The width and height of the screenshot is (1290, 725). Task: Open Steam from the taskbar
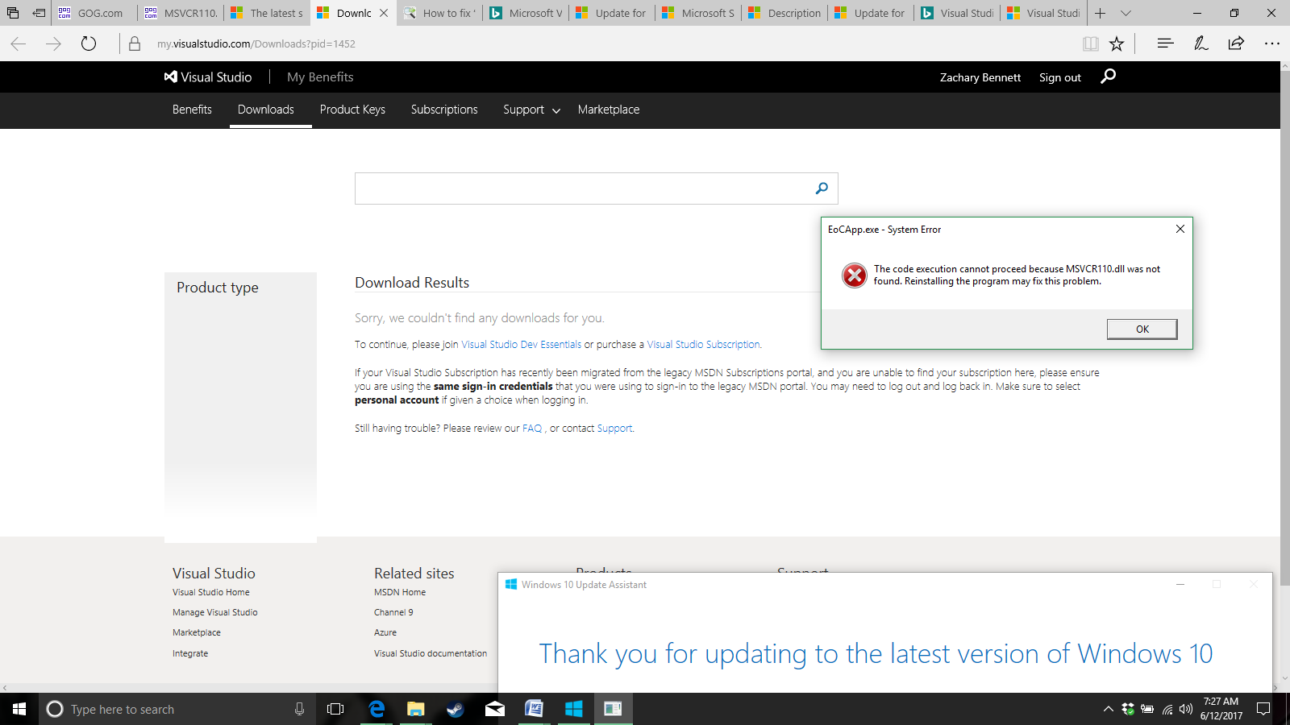pos(455,709)
